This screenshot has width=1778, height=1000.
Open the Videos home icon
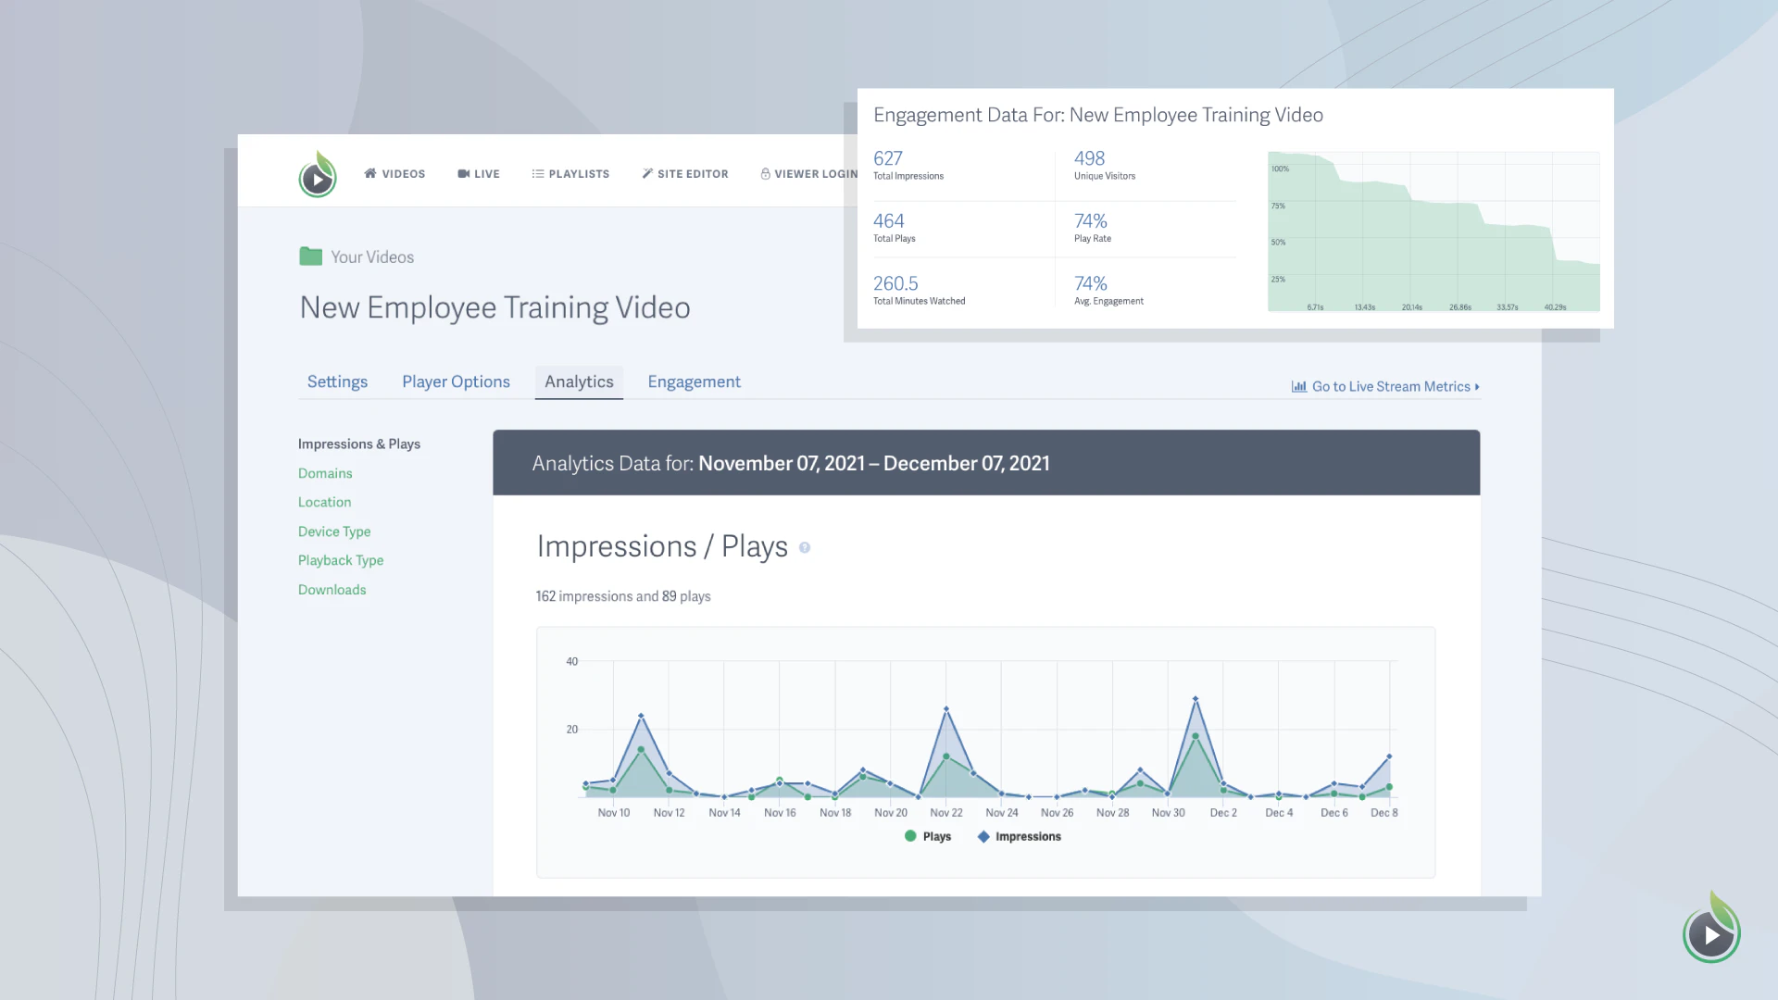(x=370, y=173)
